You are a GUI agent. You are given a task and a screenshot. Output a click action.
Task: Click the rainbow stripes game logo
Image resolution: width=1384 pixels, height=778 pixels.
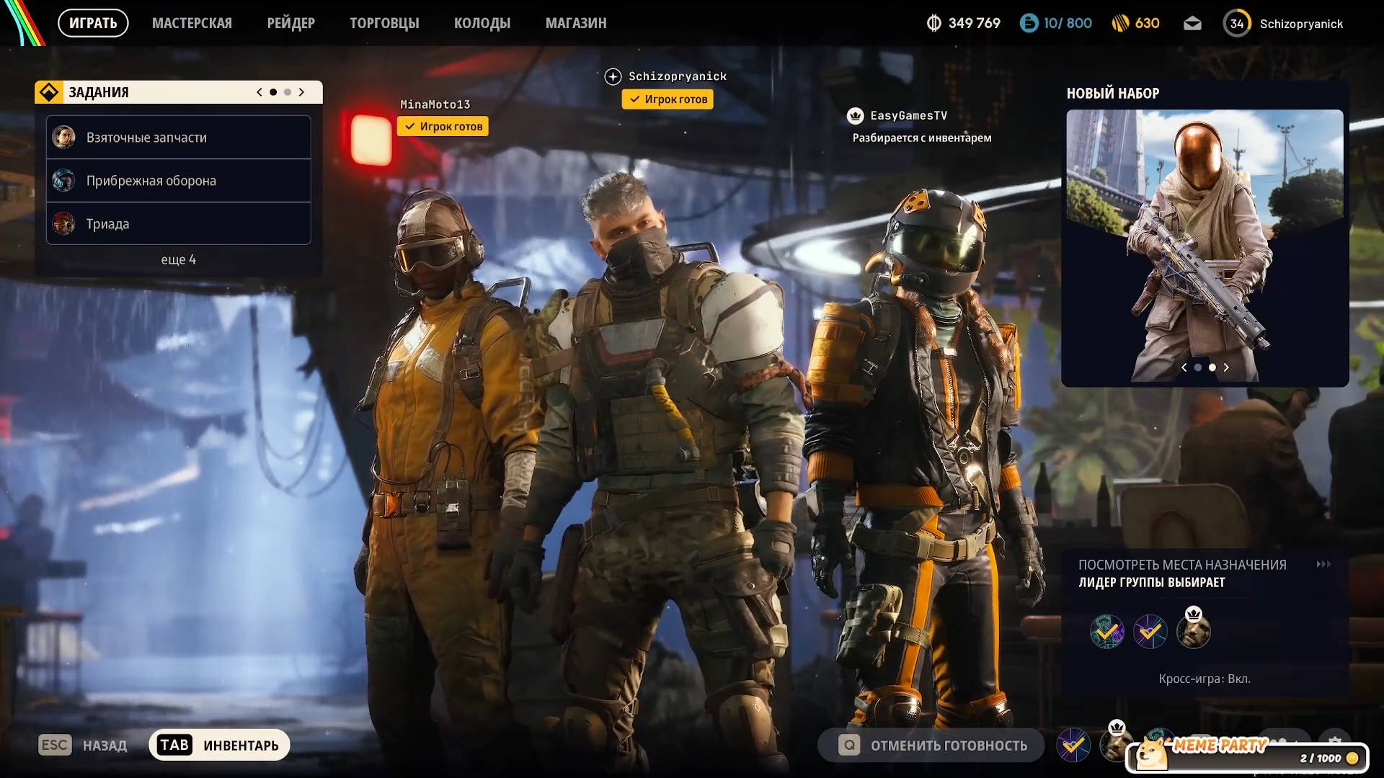[24, 22]
